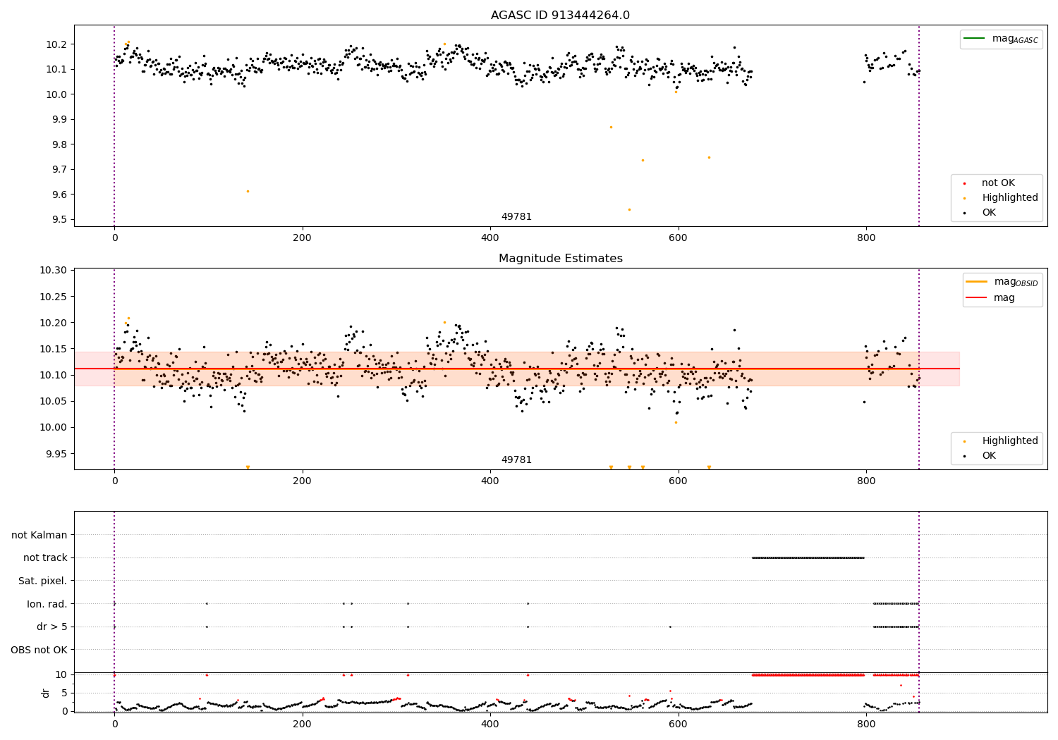Click the '600' x-axis tick in bottom plot

[678, 724]
